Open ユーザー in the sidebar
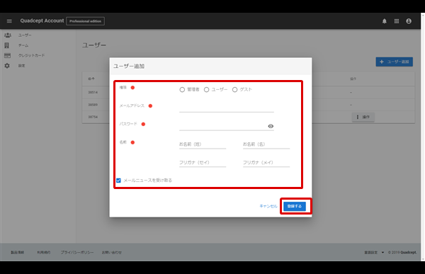Image resolution: width=425 pixels, height=274 pixels. tap(25, 35)
